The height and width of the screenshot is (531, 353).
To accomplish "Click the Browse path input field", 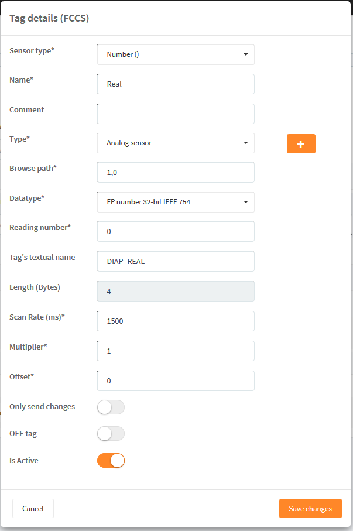I will 176,172.
